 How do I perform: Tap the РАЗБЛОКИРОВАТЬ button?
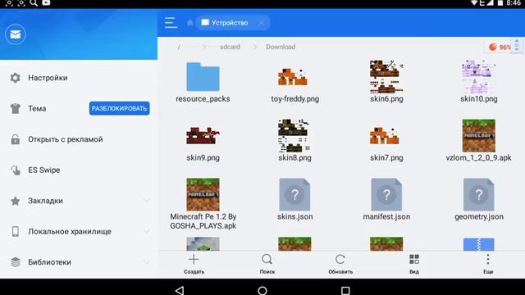119,108
